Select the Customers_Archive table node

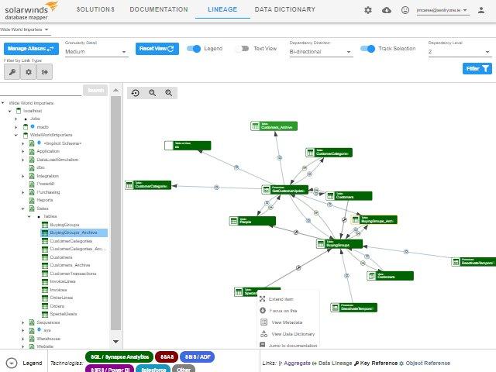pyautogui.click(x=274, y=126)
